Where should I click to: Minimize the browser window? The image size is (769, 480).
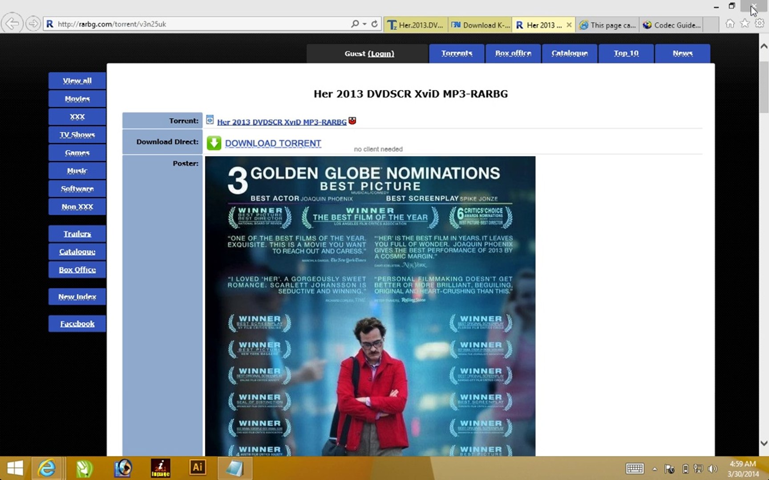coord(716,7)
